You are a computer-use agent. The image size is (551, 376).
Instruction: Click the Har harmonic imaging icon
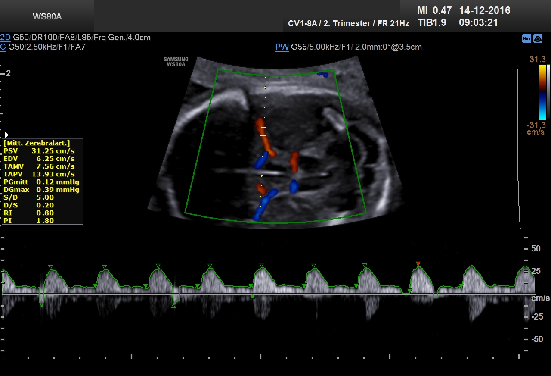(x=526, y=38)
